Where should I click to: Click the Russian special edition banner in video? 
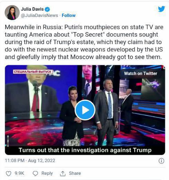click(33, 72)
